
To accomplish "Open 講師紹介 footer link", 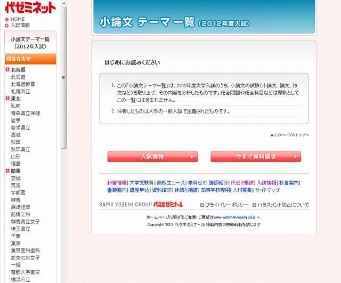I will [218, 183].
